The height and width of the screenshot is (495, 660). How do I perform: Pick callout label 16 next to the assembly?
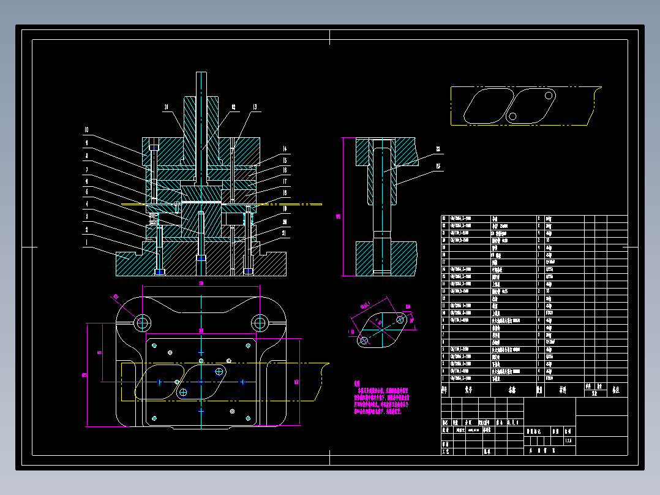pos(285,170)
